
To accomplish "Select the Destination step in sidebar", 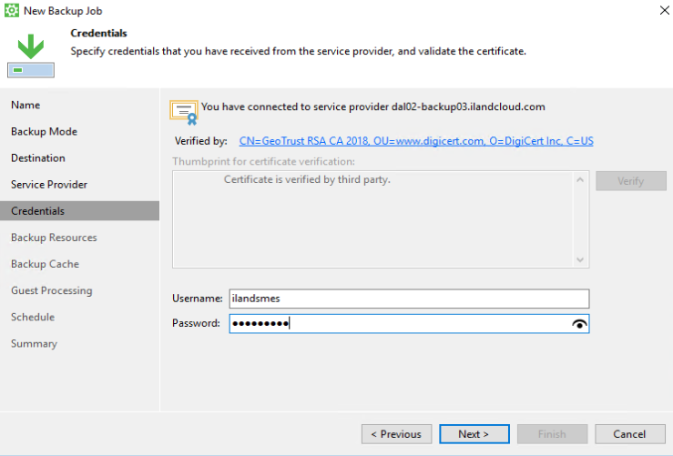I will click(x=38, y=158).
